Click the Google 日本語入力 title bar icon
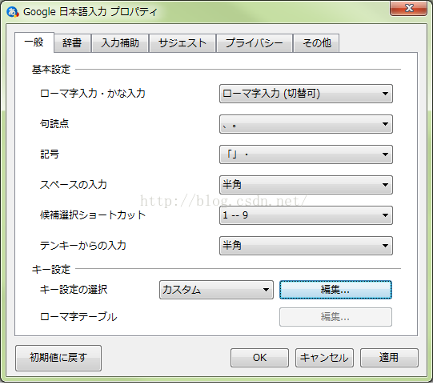433x385 pixels. pos(13,12)
